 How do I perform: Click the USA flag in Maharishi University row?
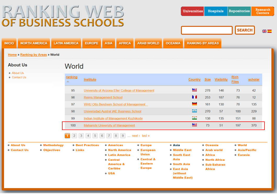pos(194,125)
